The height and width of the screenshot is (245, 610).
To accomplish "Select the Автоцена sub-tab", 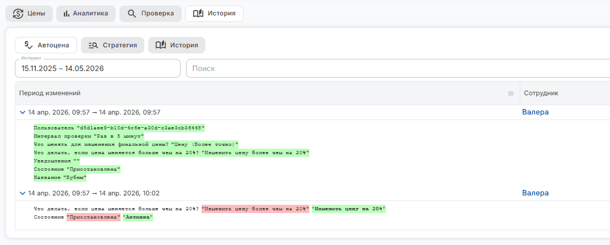I will coord(46,45).
